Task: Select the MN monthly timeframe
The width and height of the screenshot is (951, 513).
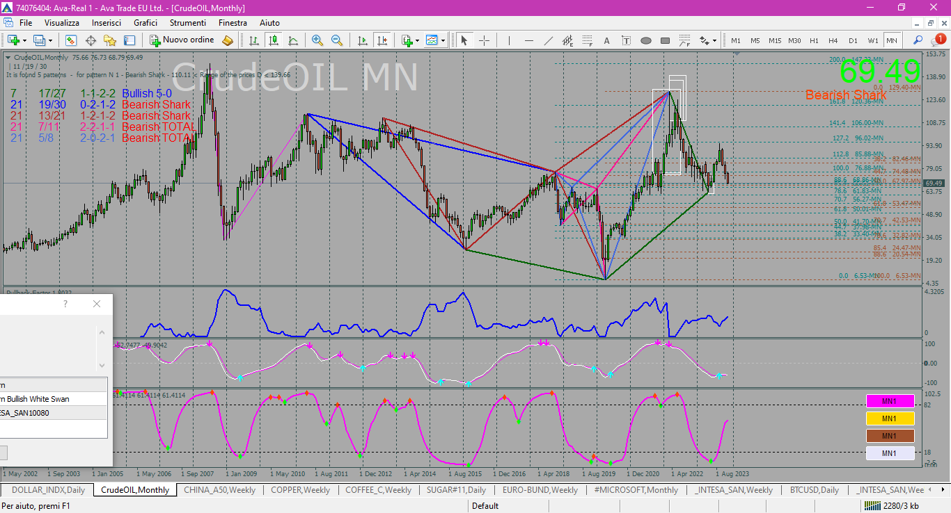Action: [x=892, y=40]
